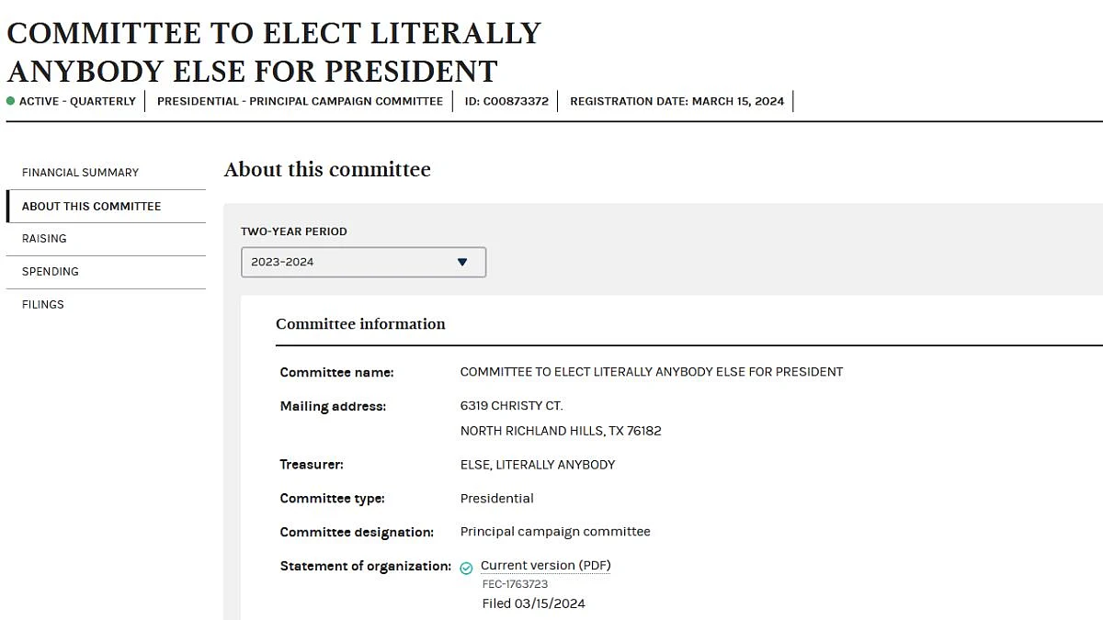Navigate to the Filings section
The height and width of the screenshot is (620, 1103).
pos(43,305)
